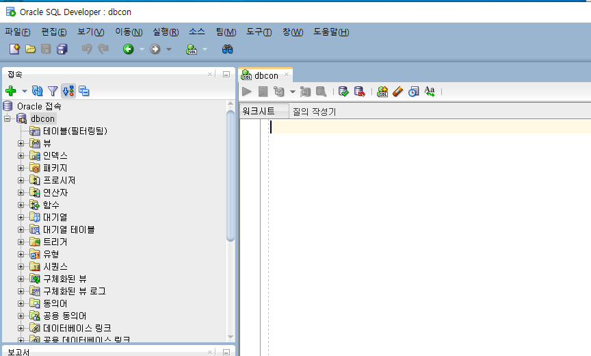Screen dimensions: 591x356
Task: Switch to the 질의 작성기 tab
Action: [315, 112]
